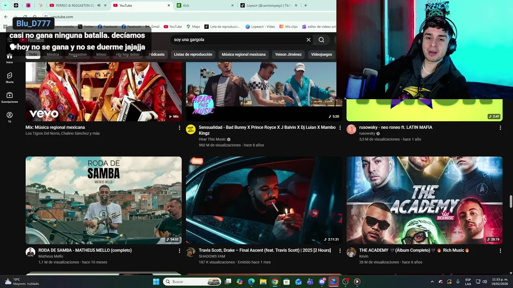Click the search magnifier button
The width and height of the screenshot is (513, 288).
[x=321, y=40]
